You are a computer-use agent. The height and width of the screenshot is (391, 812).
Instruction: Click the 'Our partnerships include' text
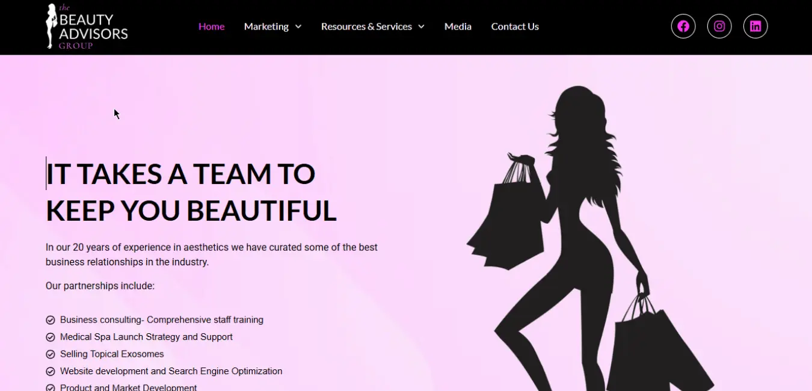pos(100,286)
